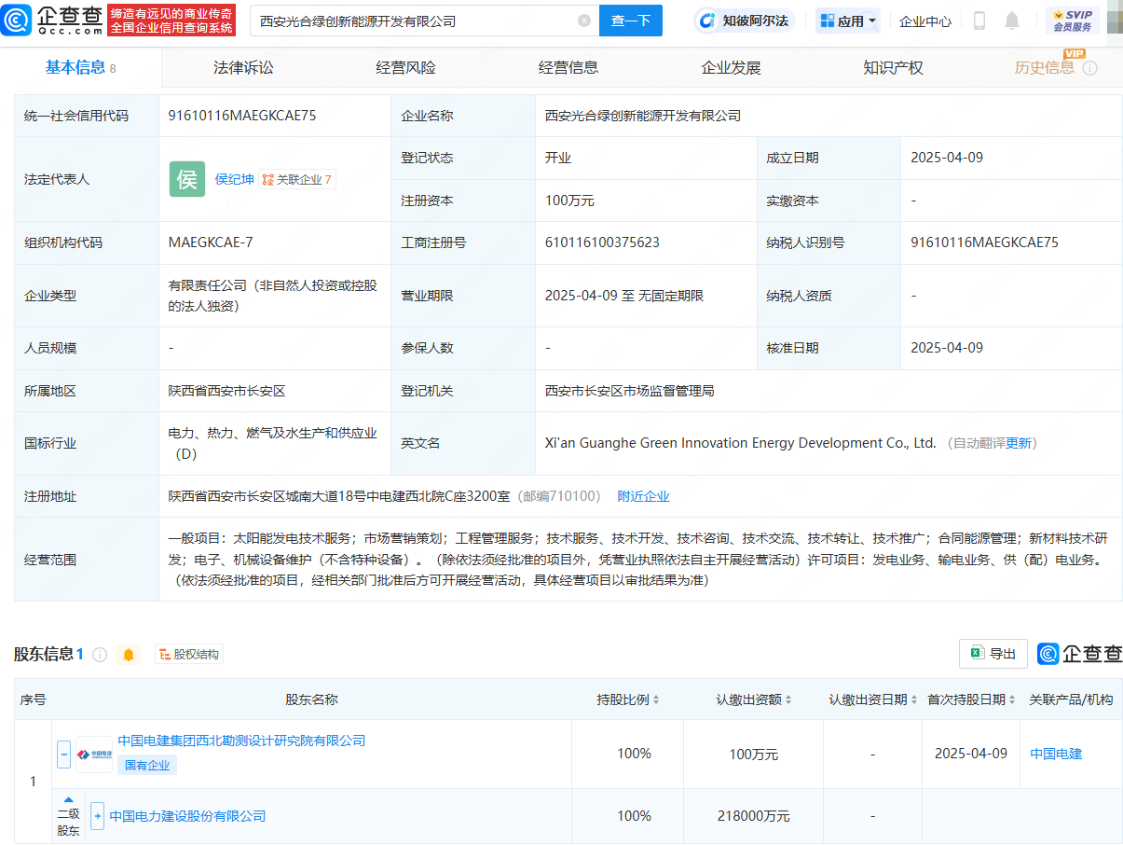Click the info icon next to 历史信息
The width and height of the screenshot is (1123, 845).
pos(1089,68)
